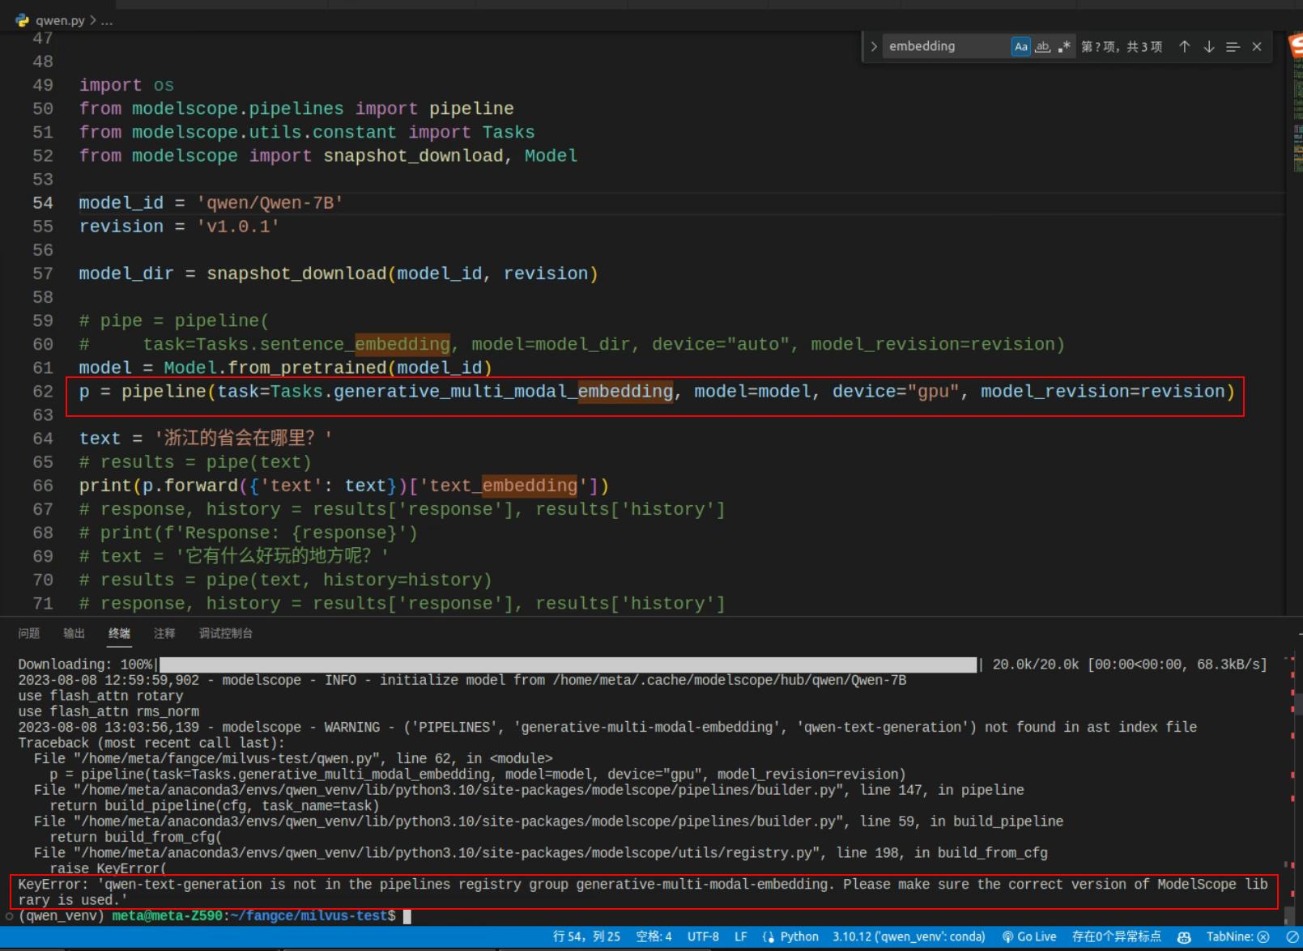Click line number 62 in the gutter

[x=43, y=392]
